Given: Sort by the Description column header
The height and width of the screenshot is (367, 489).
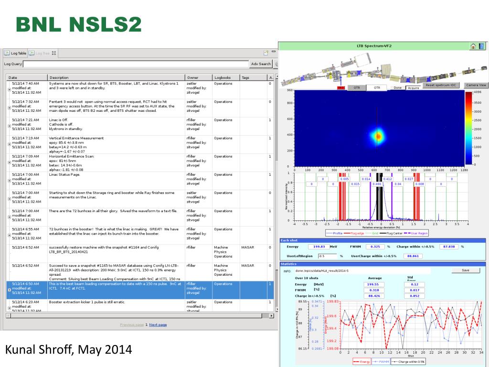Looking at the screenshot, I should (x=116, y=77).
